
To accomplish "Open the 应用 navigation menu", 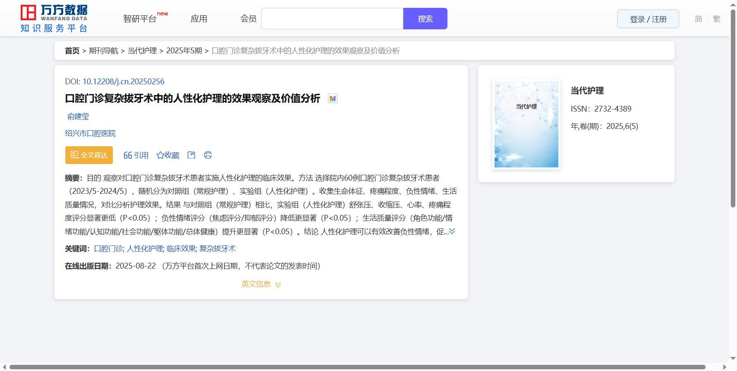I will [x=199, y=19].
